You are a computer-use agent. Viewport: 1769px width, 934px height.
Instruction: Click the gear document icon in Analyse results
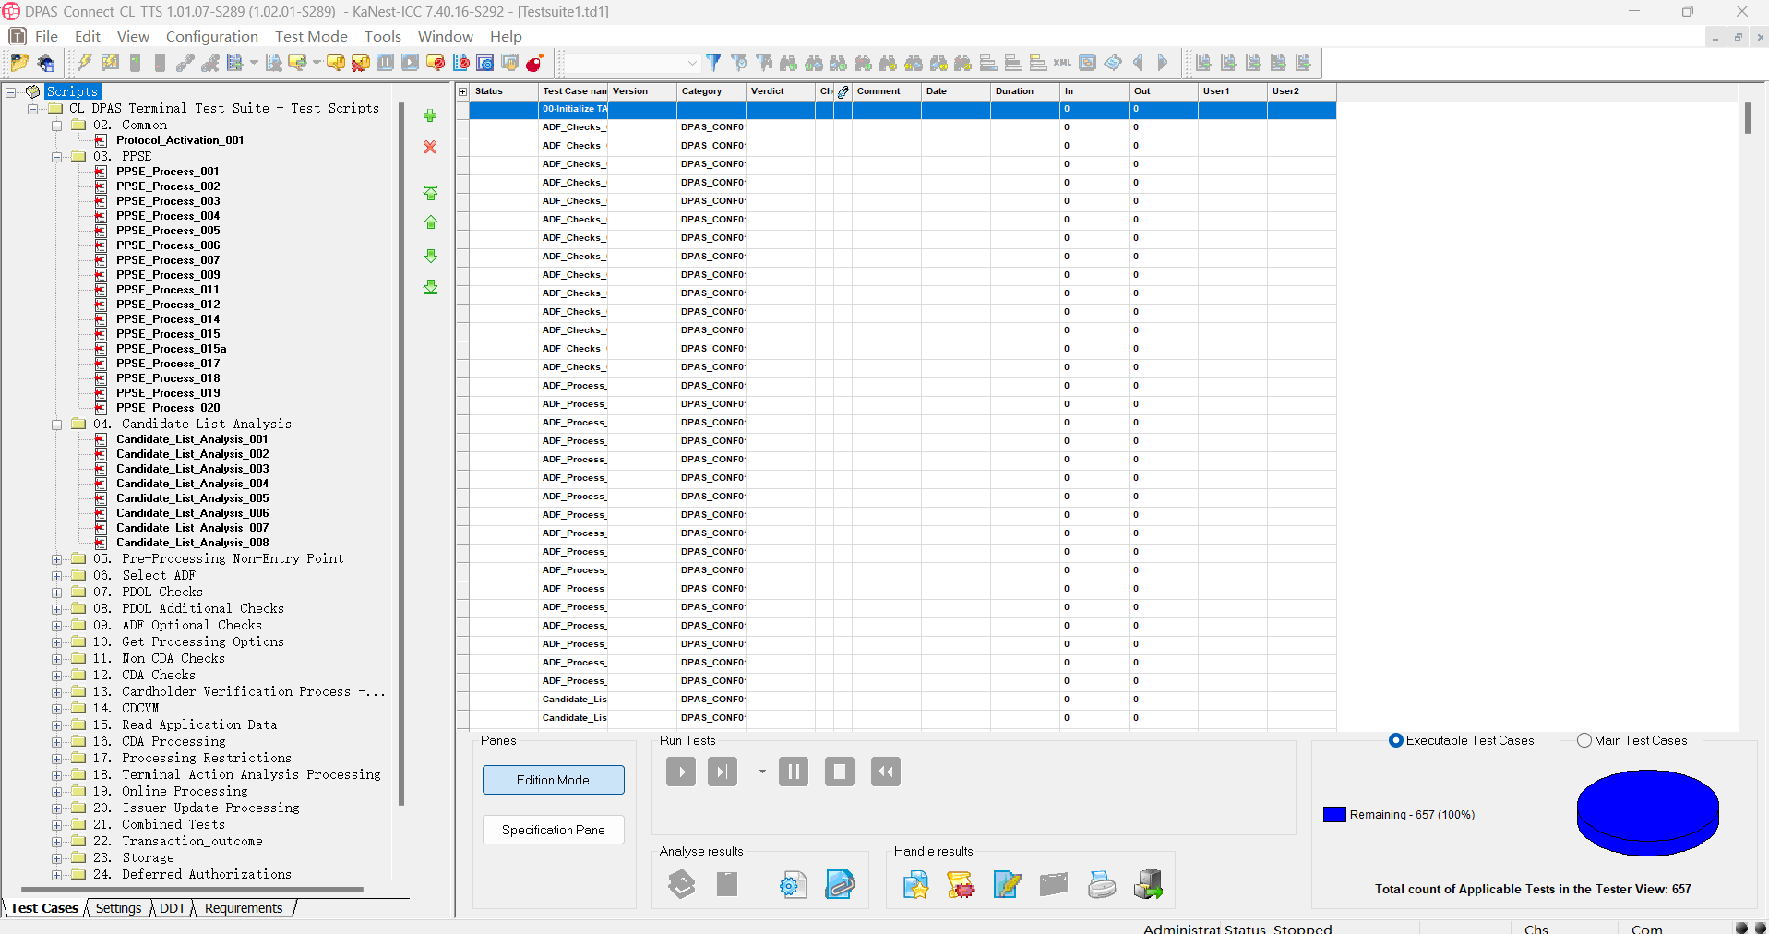tap(792, 884)
